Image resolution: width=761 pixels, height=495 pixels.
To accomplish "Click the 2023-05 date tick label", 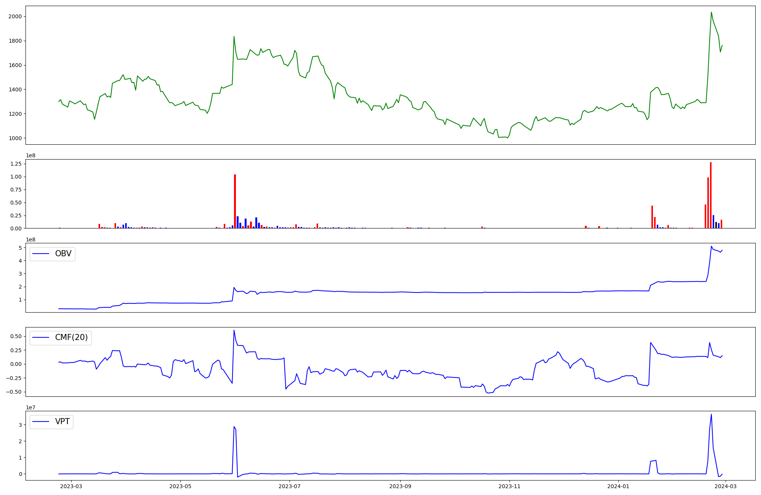I will click(x=180, y=486).
